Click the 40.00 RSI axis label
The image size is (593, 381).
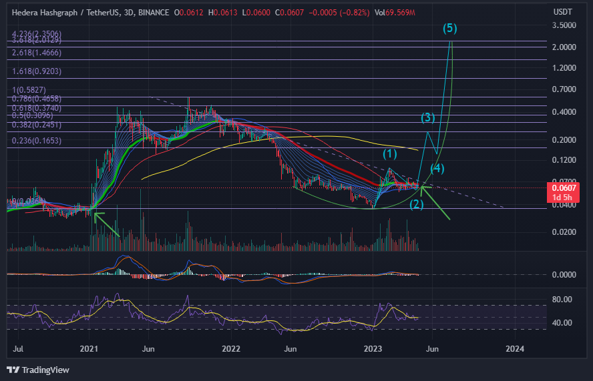tap(562, 323)
